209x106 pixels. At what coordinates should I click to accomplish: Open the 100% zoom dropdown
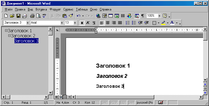159,16
